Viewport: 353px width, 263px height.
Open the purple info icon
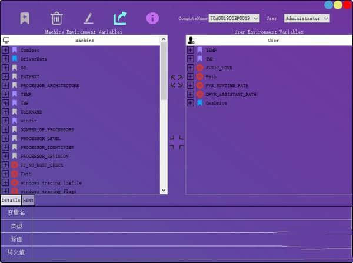(152, 18)
